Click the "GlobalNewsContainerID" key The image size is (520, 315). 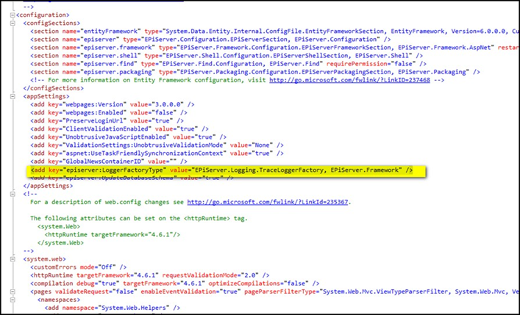[x=104, y=162]
